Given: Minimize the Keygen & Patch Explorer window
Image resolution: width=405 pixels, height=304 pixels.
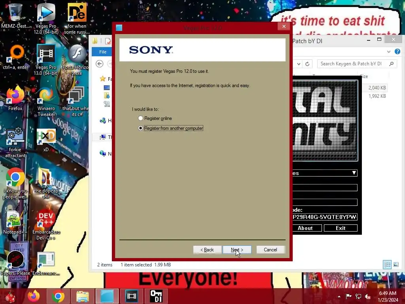Looking at the screenshot, I should click(x=369, y=40).
